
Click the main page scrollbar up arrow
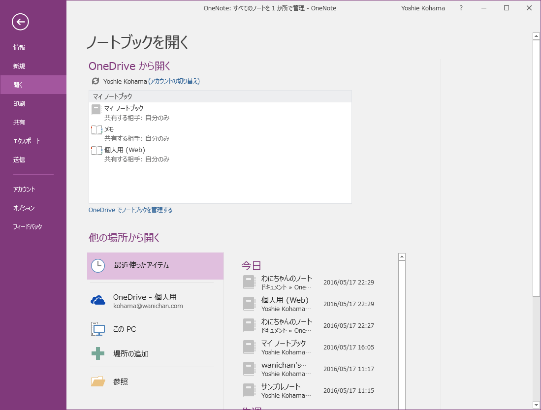[x=536, y=36]
